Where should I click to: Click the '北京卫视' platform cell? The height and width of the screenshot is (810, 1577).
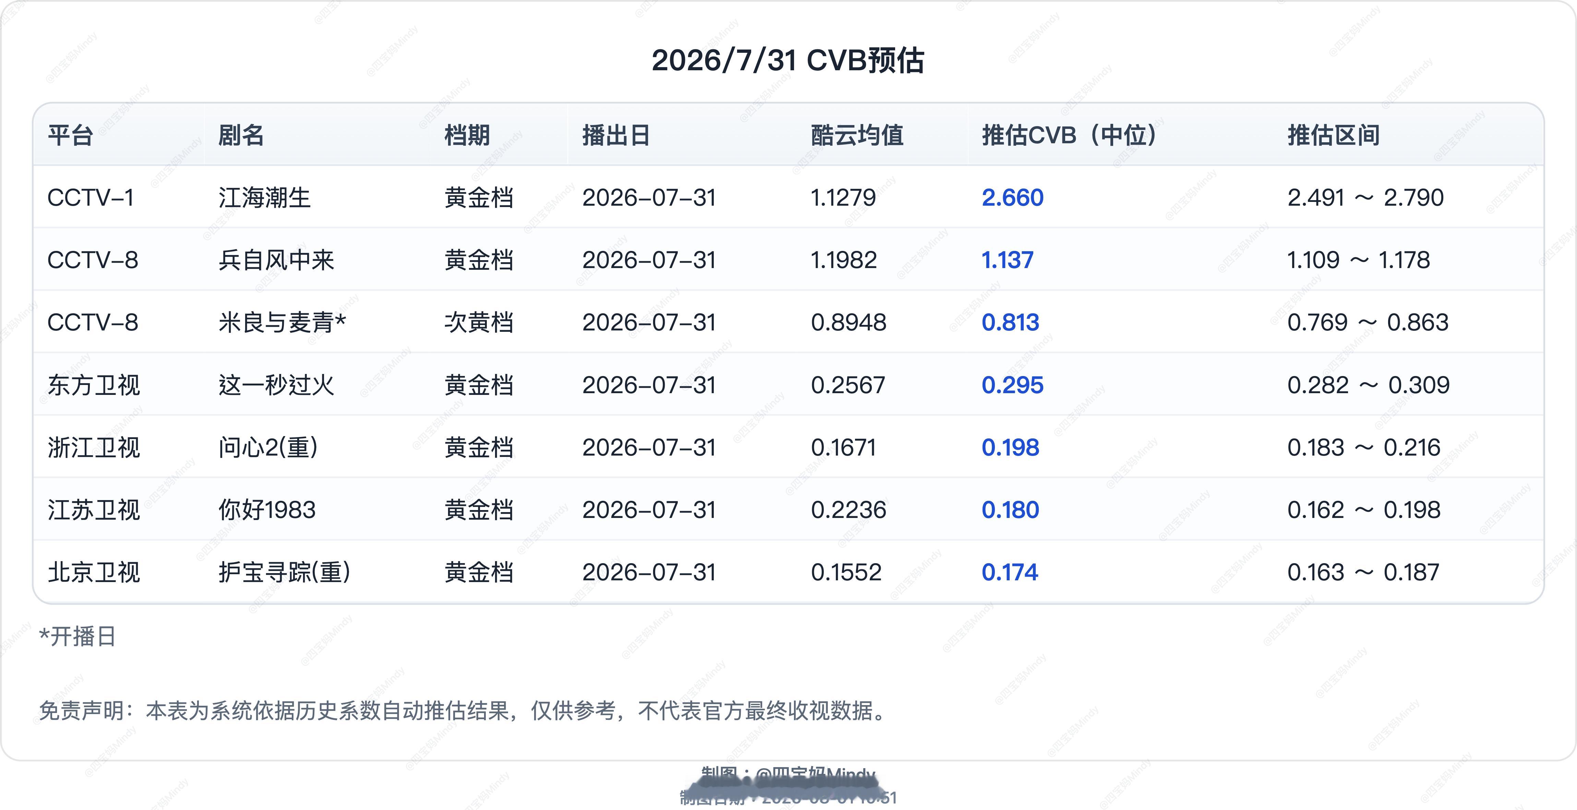tap(94, 572)
